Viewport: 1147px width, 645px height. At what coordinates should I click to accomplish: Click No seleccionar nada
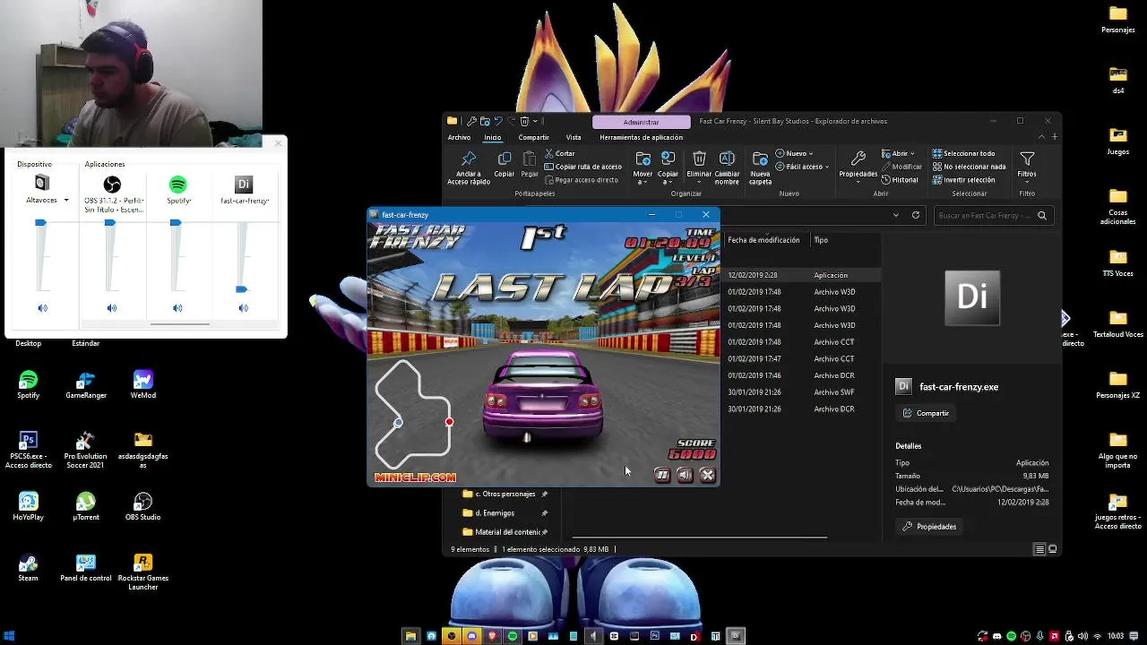(969, 167)
